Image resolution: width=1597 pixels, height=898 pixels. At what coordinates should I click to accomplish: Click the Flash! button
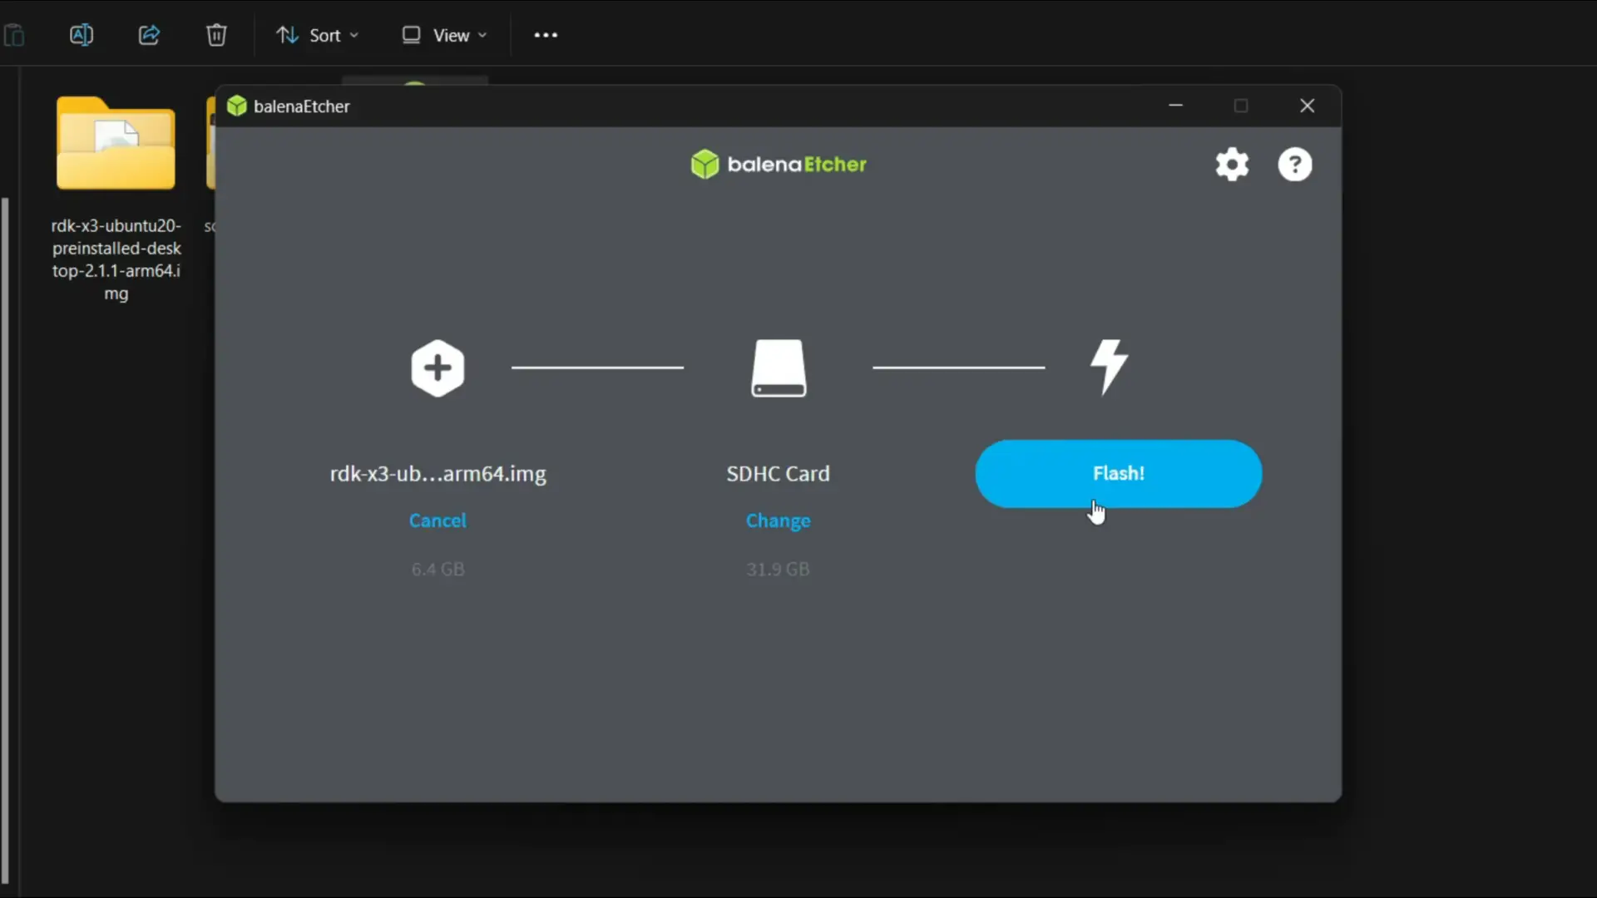pyautogui.click(x=1118, y=473)
